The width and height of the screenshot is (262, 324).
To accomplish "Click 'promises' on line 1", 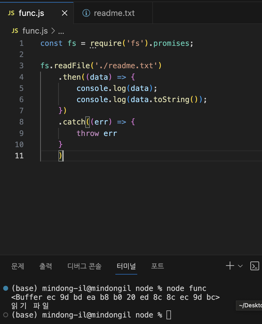I will pyautogui.click(x=171, y=43).
